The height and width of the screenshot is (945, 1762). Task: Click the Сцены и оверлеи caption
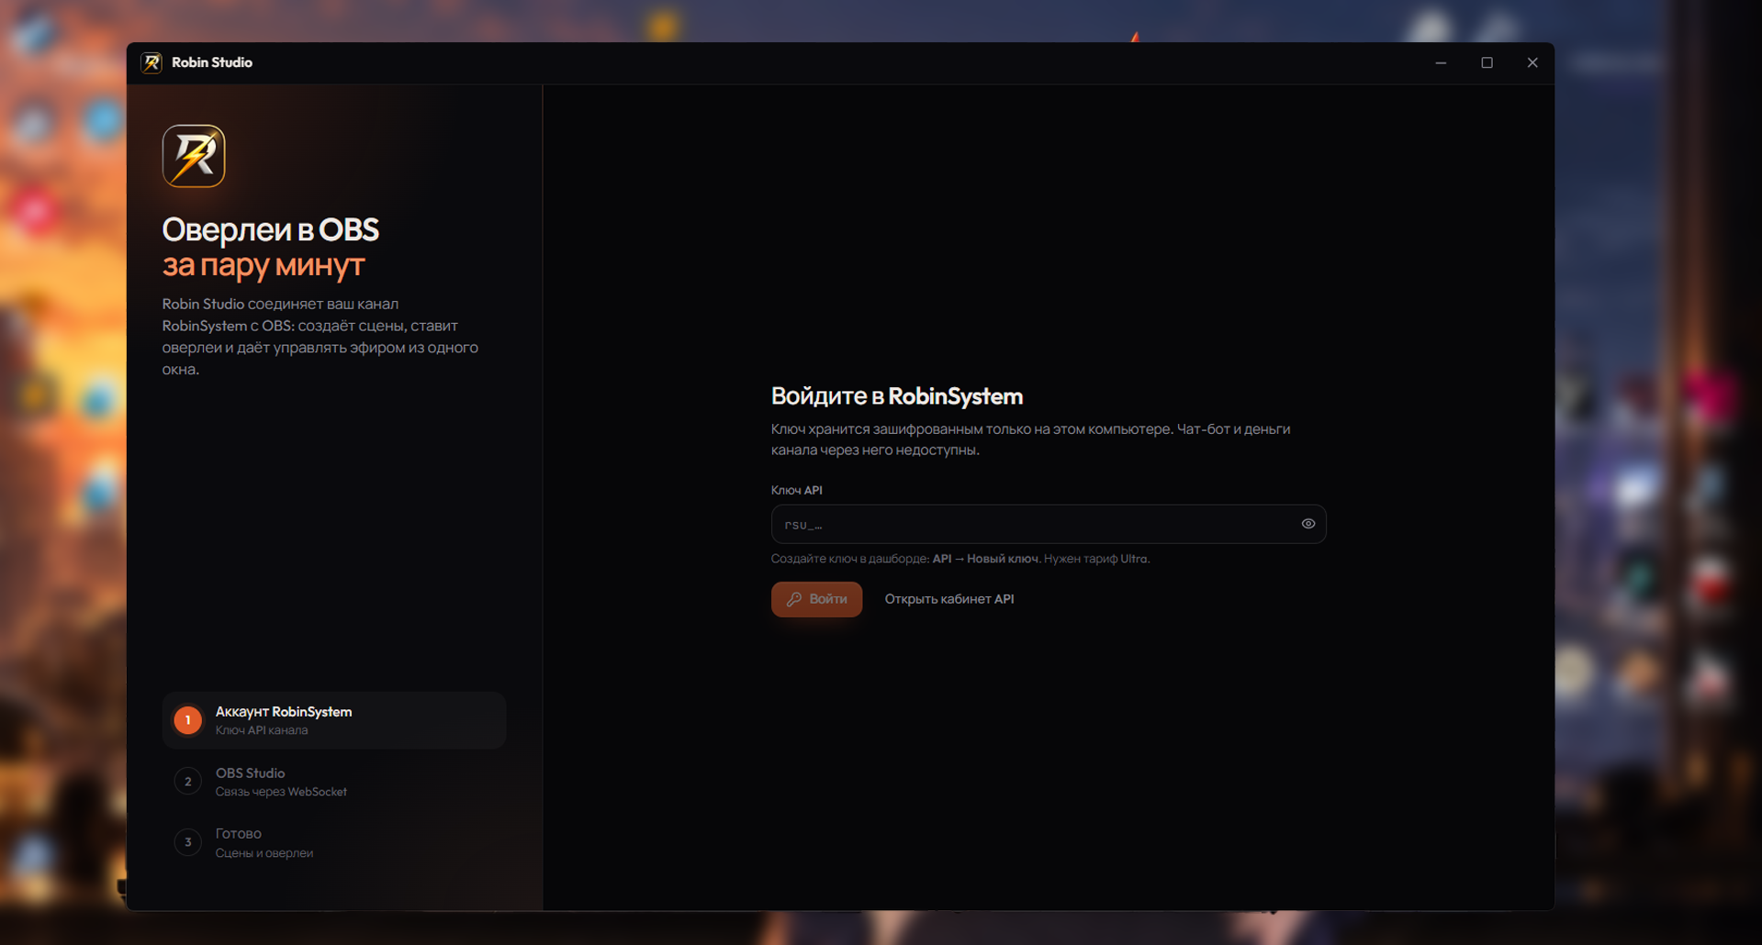[x=264, y=853]
